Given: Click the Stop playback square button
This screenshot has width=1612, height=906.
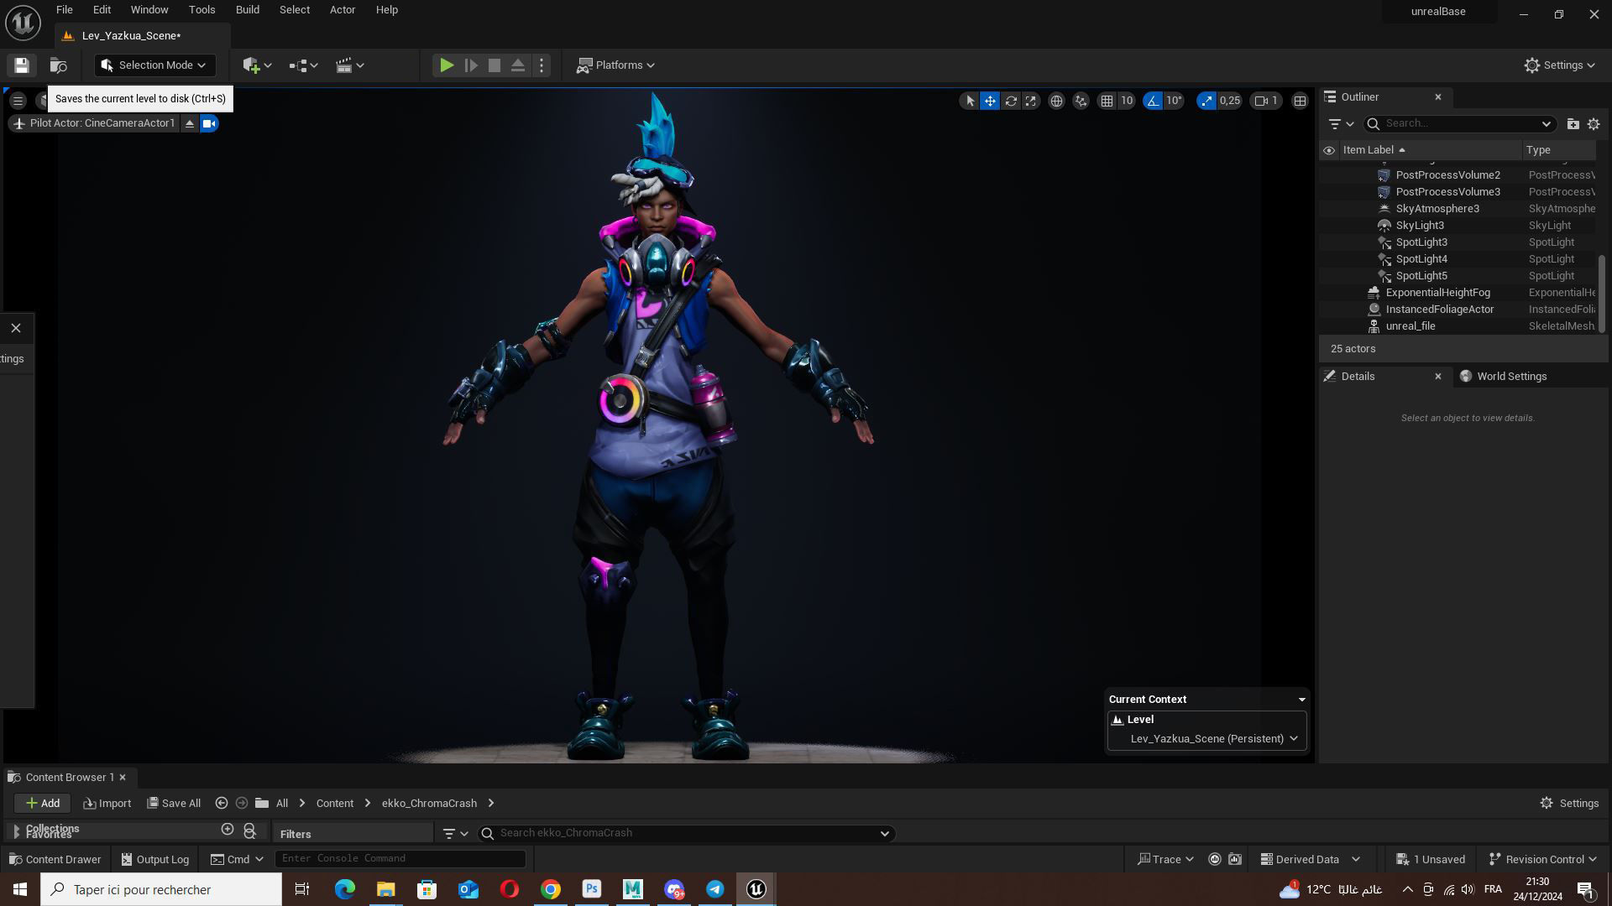Looking at the screenshot, I should [495, 65].
